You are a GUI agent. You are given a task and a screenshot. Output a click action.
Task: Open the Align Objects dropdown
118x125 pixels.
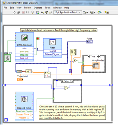pyautogui.click(x=85, y=12)
